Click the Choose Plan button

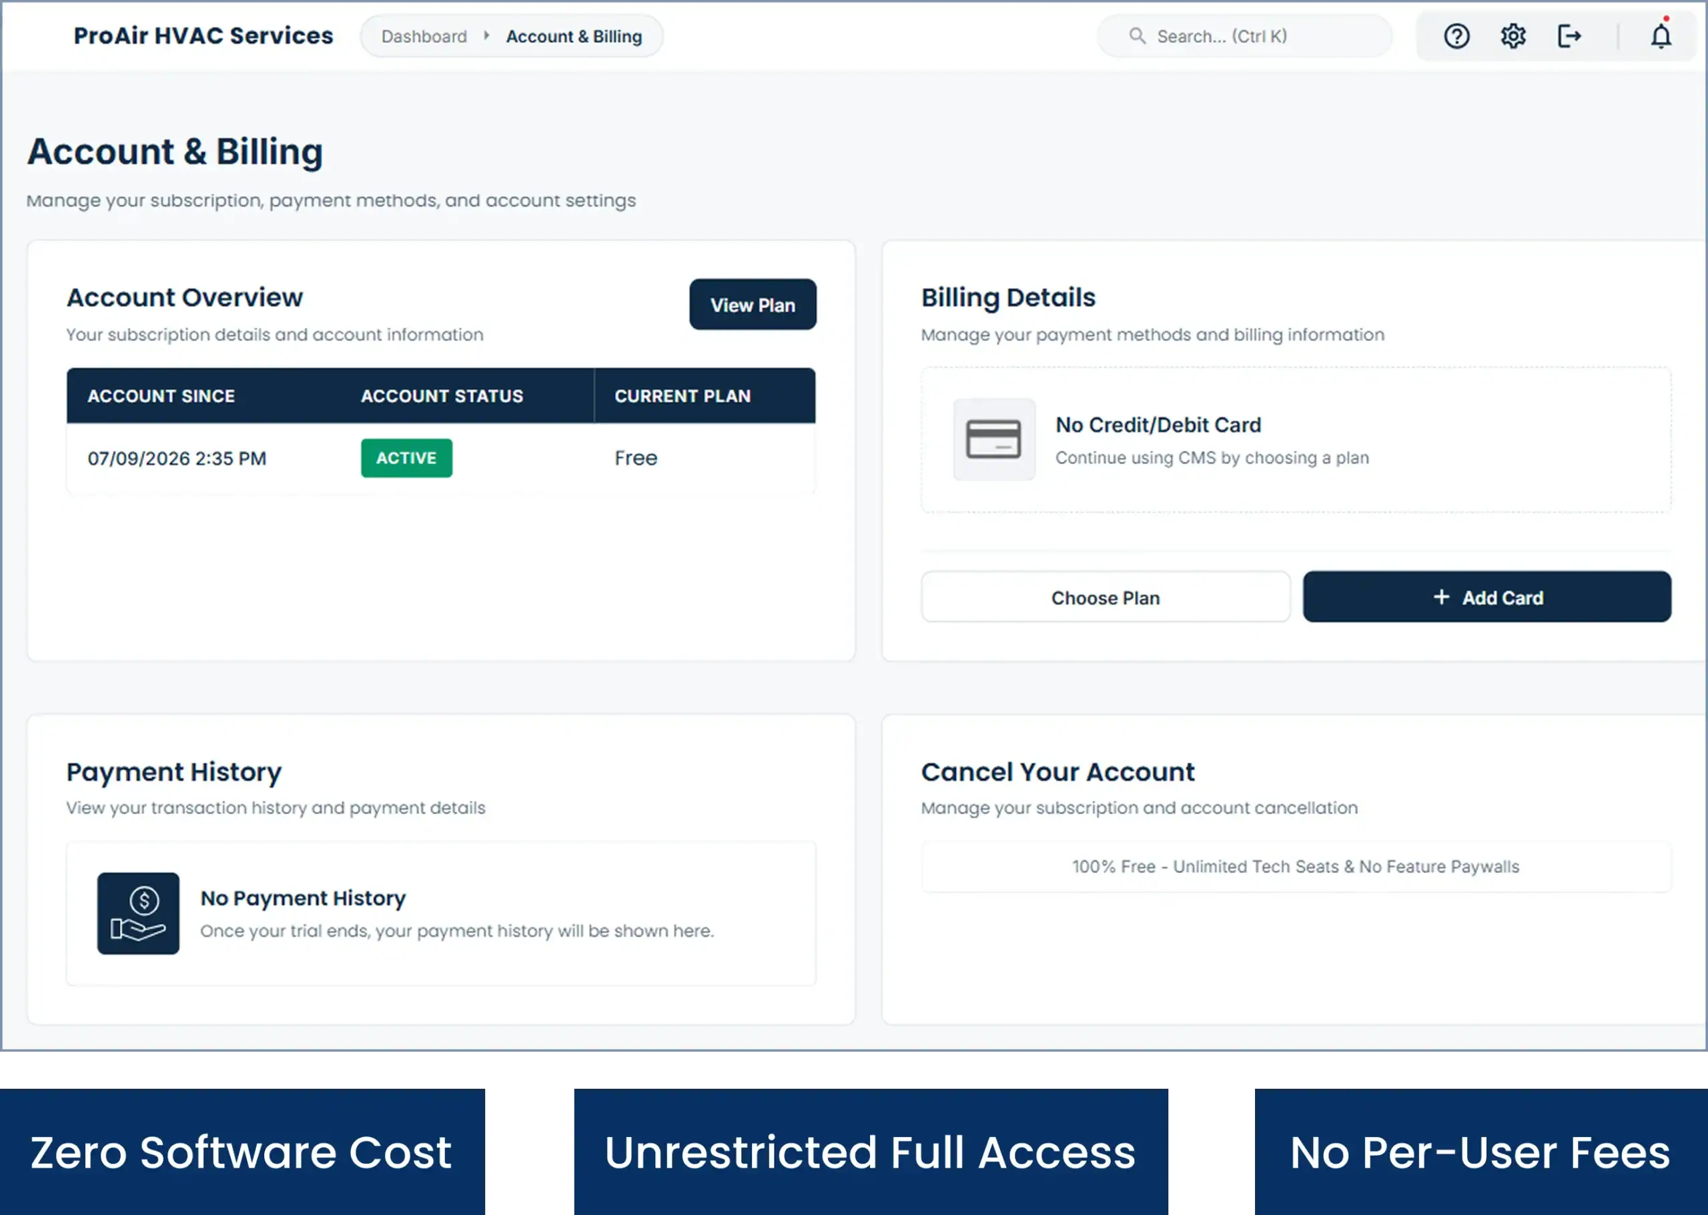pyautogui.click(x=1105, y=597)
